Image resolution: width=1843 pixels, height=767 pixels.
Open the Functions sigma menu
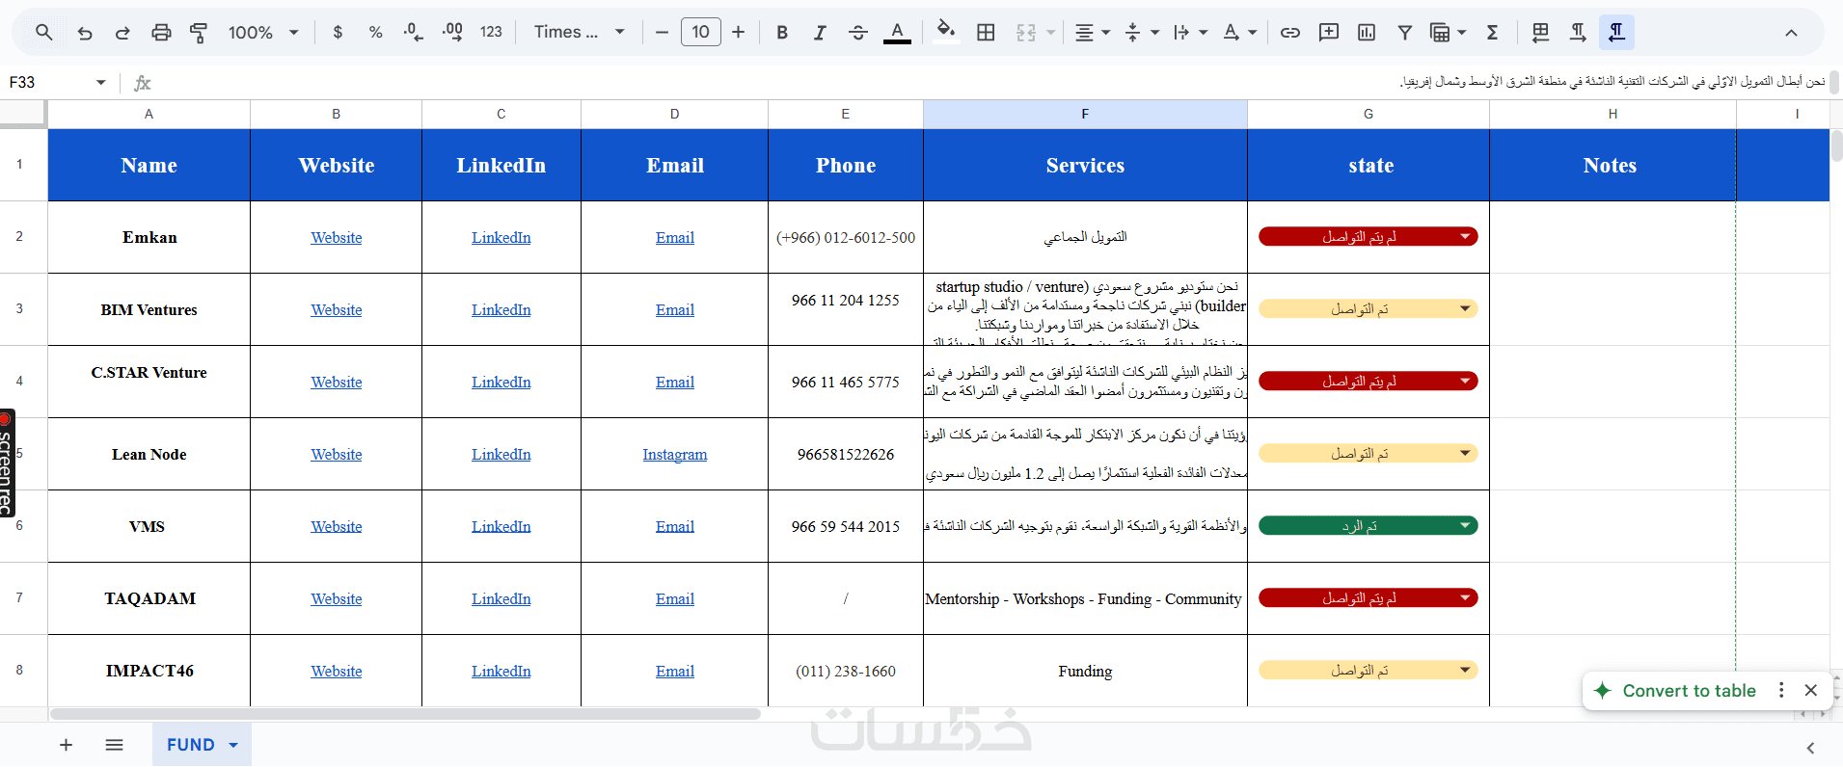point(1492,33)
